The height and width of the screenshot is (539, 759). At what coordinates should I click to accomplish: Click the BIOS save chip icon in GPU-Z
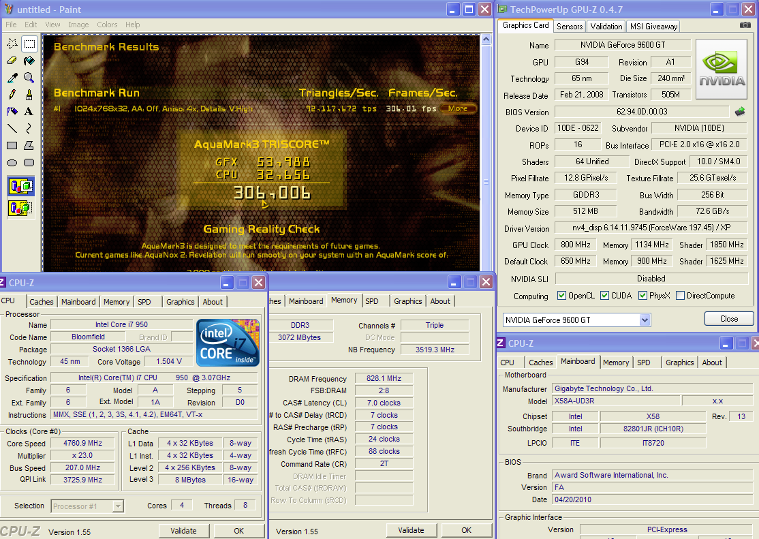(740, 112)
